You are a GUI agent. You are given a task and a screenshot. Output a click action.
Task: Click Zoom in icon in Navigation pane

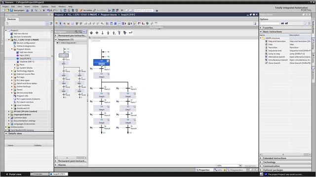point(77,31)
